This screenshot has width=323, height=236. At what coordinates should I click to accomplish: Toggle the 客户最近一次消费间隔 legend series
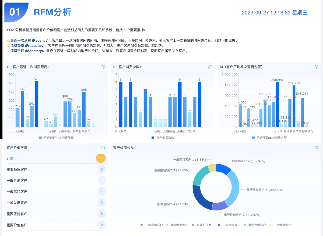[56, 138]
